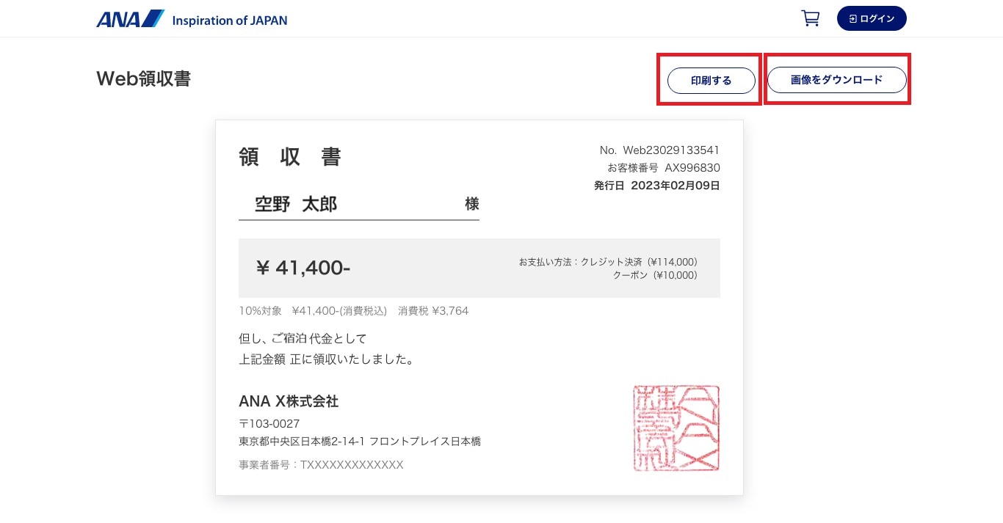Click the issue date 2023年02月09日

[x=675, y=186]
